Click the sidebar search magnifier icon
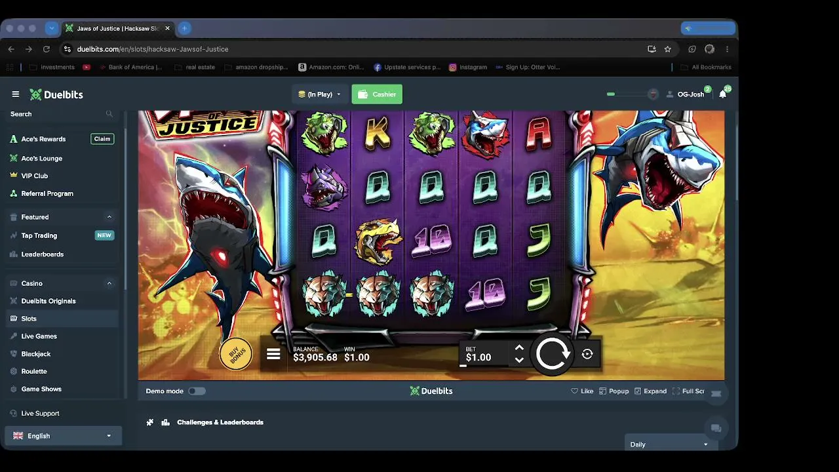The image size is (839, 472). pos(109,114)
